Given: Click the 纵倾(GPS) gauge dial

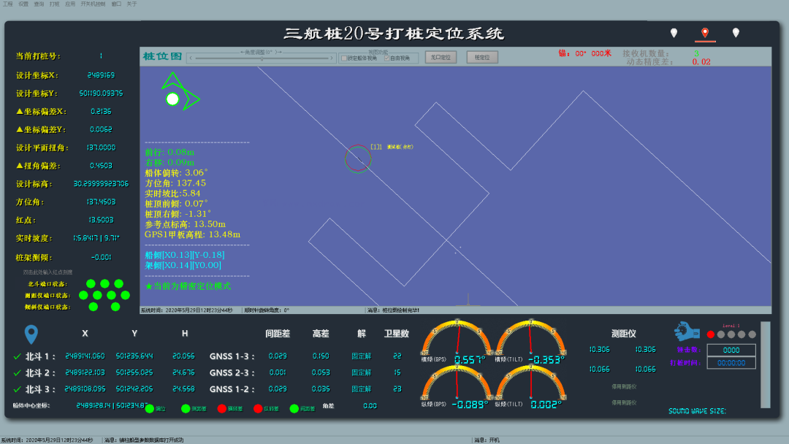Looking at the screenshot, I should click(457, 383).
